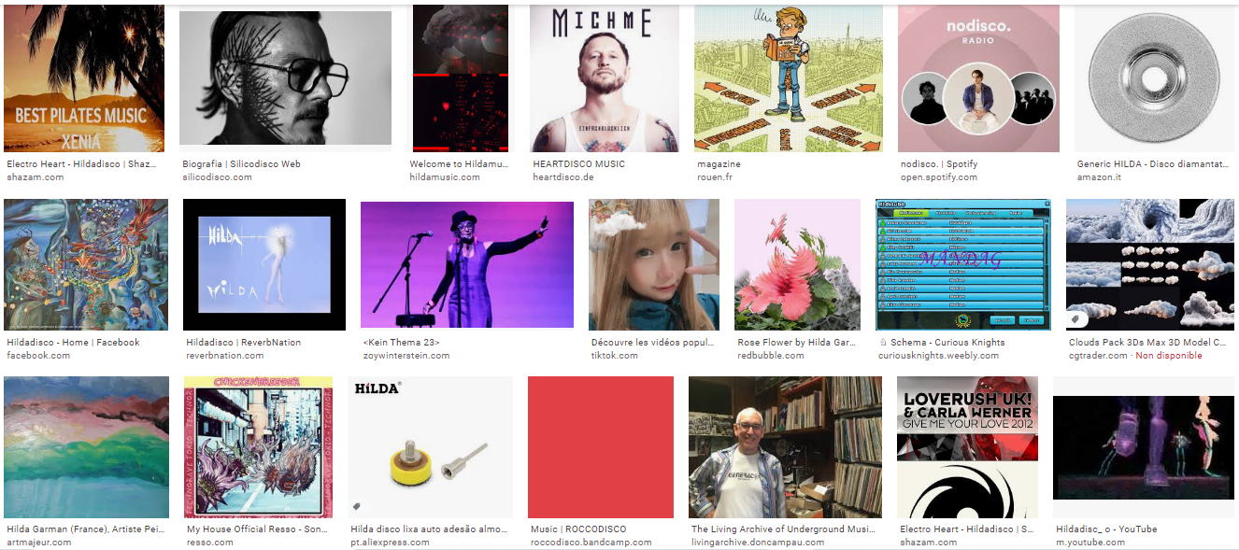
Task: Open the Living Archive of Underground Music link
Action: click(783, 529)
